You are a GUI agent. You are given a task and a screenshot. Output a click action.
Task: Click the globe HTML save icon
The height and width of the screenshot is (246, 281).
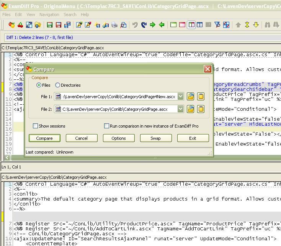pos(106,25)
